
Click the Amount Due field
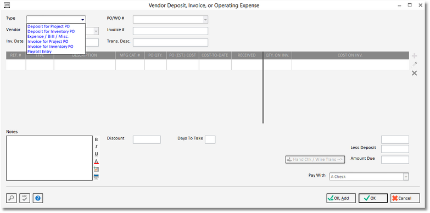click(395, 160)
